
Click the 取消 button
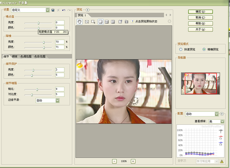pos(200,17)
